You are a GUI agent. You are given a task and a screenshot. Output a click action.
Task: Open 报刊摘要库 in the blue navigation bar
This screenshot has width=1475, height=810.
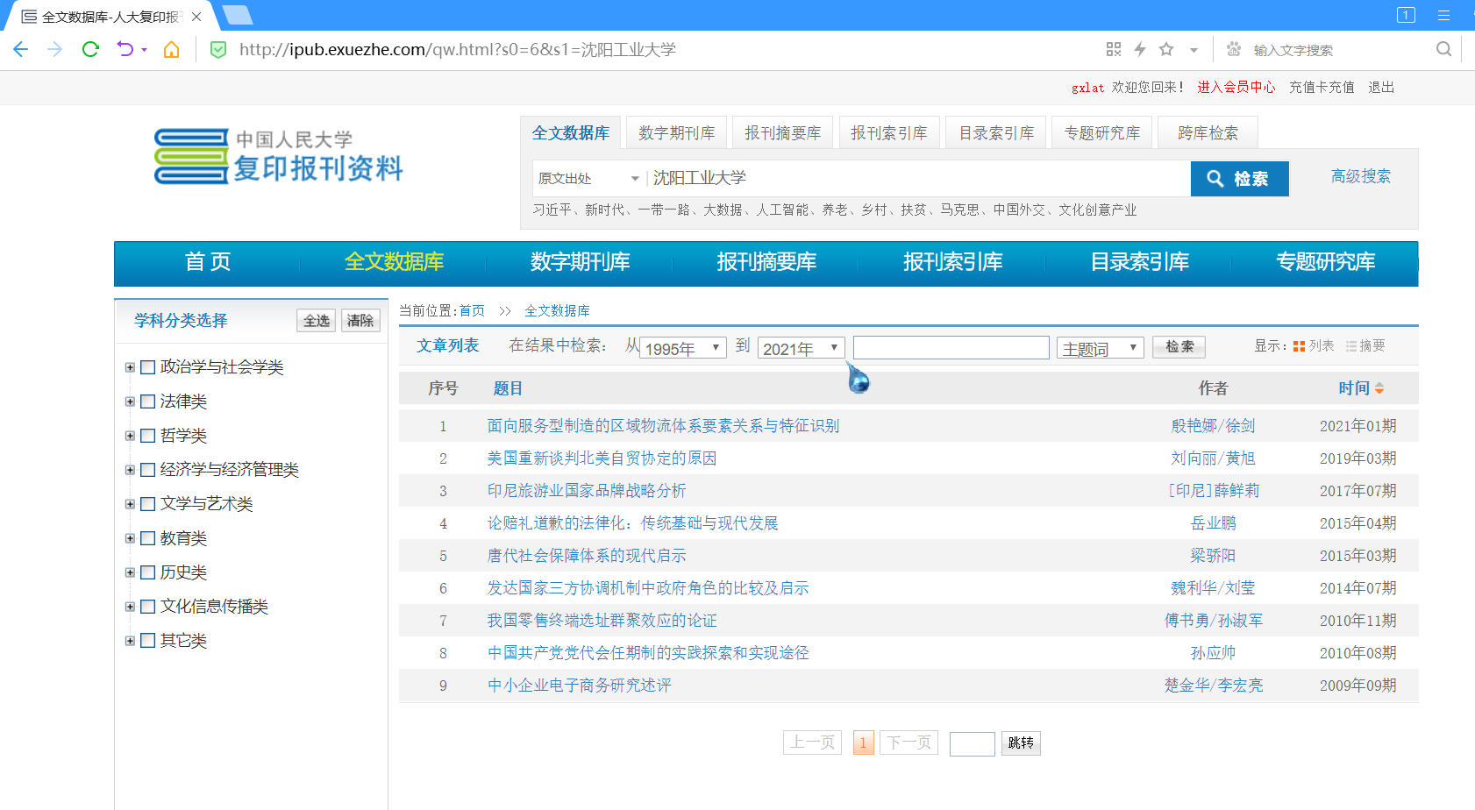766,262
